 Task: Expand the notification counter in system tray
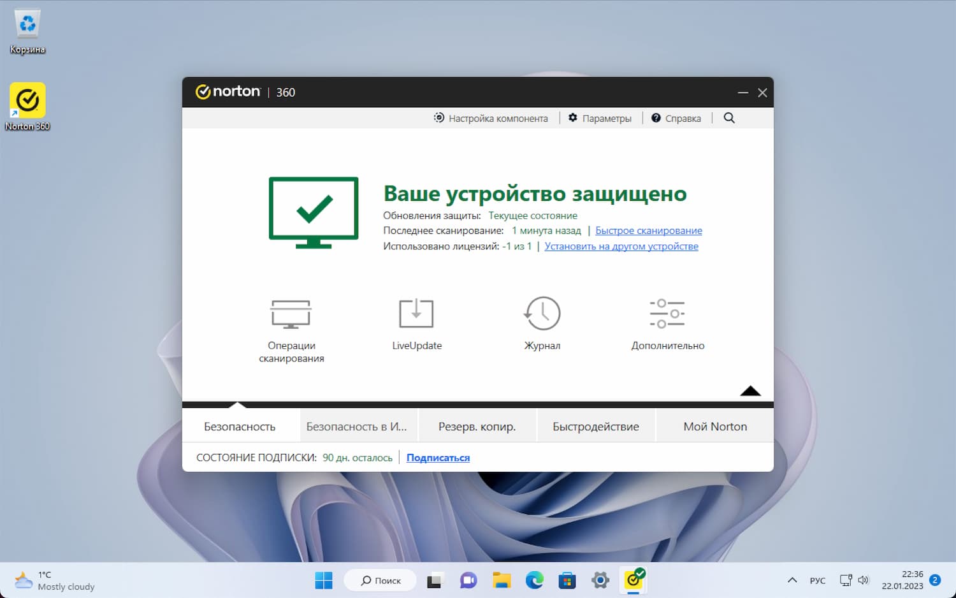935,580
